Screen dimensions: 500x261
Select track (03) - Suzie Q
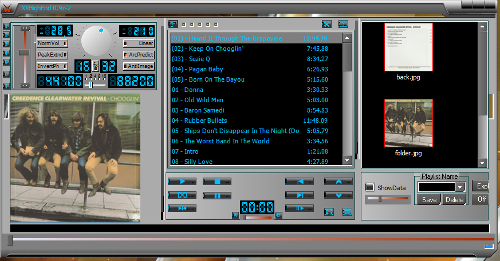pos(256,59)
